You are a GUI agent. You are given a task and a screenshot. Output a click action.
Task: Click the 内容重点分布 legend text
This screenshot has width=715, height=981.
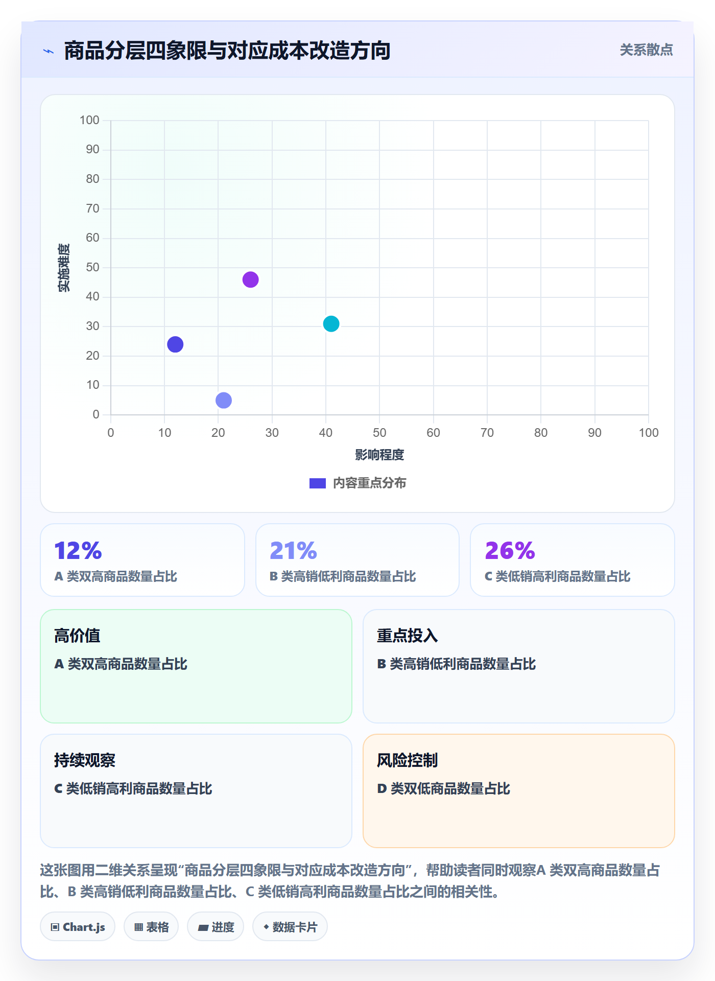(369, 483)
